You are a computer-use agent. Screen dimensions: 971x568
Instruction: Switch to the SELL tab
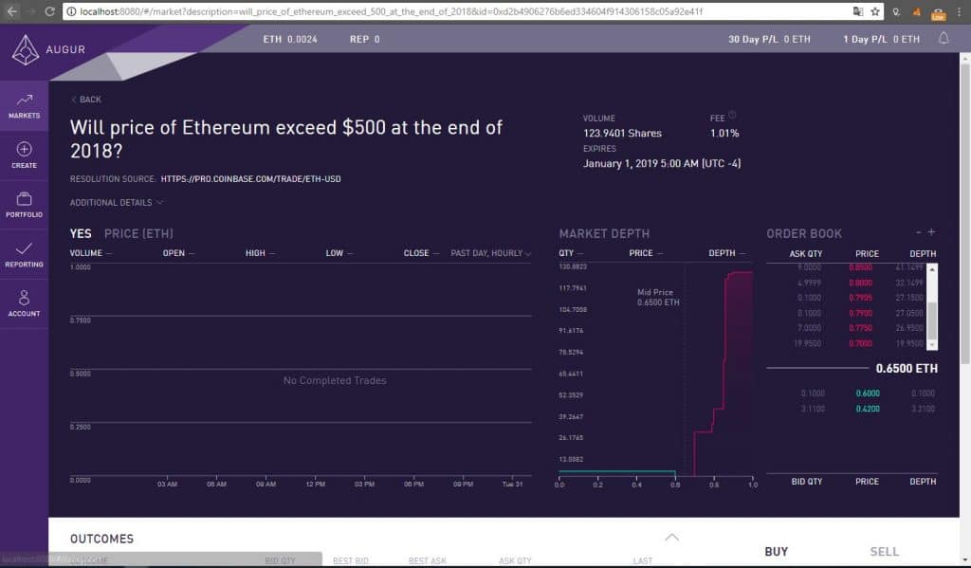point(885,551)
